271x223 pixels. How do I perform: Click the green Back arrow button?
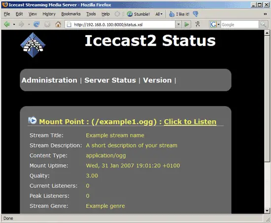click(7, 24)
